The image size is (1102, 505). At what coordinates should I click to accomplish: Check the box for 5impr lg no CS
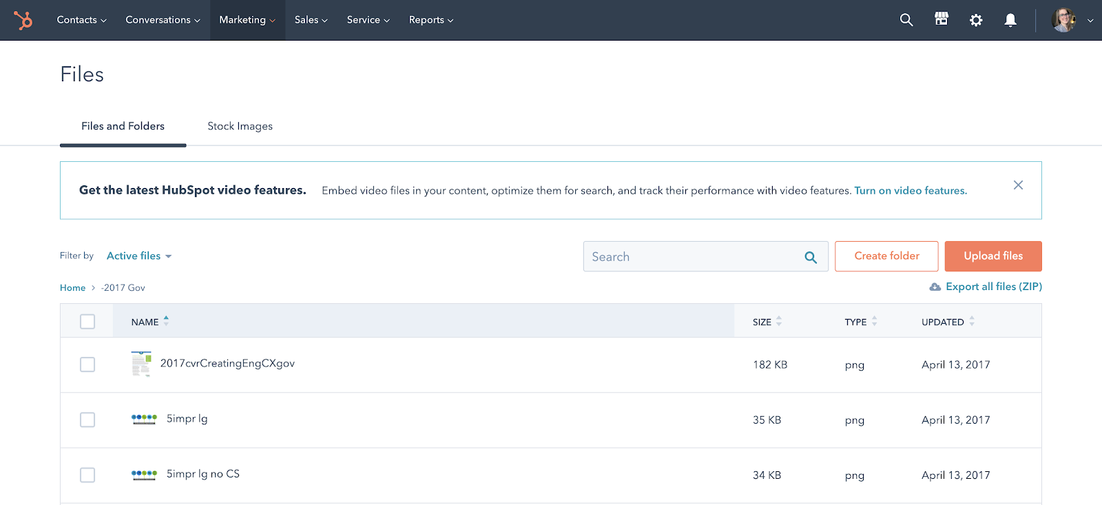(87, 475)
